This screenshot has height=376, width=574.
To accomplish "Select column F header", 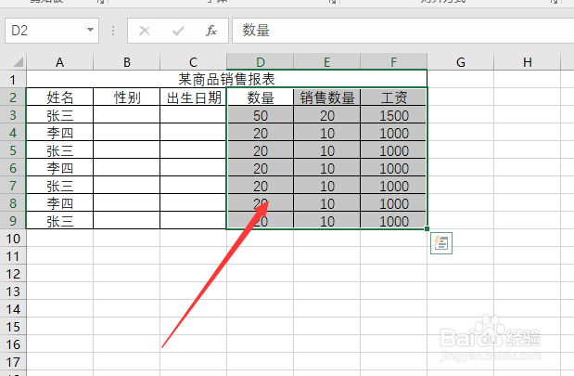I will (393, 61).
